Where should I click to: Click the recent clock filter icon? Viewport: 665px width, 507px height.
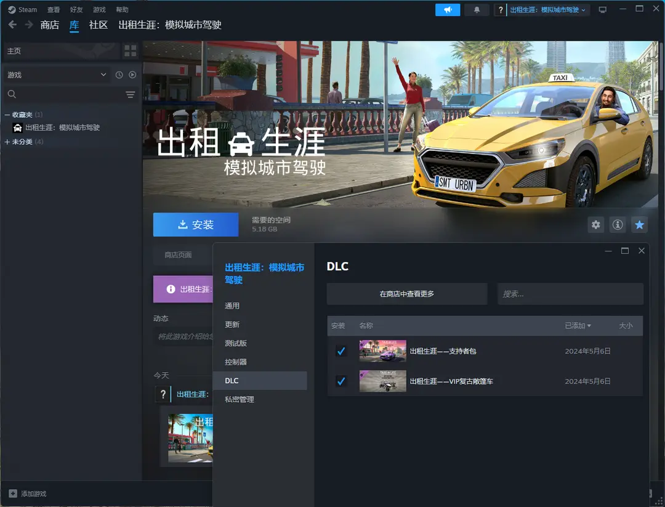pyautogui.click(x=119, y=75)
